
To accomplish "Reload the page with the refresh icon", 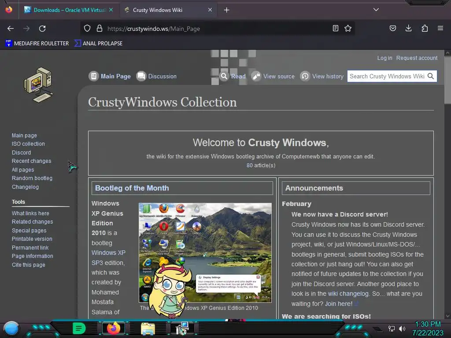I will click(42, 29).
